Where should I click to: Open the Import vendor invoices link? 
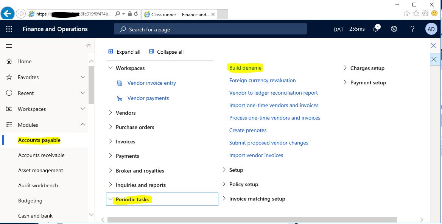pyautogui.click(x=256, y=155)
